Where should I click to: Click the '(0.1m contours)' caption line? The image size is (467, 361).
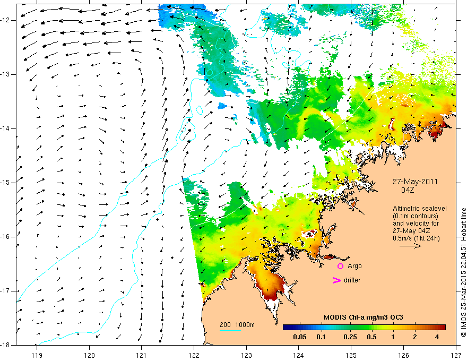(416, 216)
